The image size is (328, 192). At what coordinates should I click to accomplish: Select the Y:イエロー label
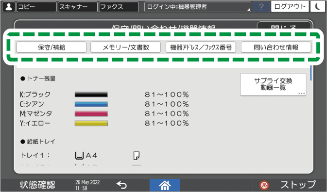click(35, 123)
